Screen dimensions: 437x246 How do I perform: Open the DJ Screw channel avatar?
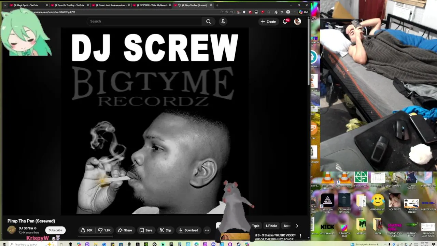click(12, 230)
